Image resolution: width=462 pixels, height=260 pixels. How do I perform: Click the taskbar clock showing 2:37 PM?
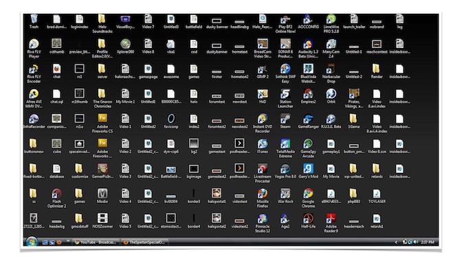[x=427, y=242]
